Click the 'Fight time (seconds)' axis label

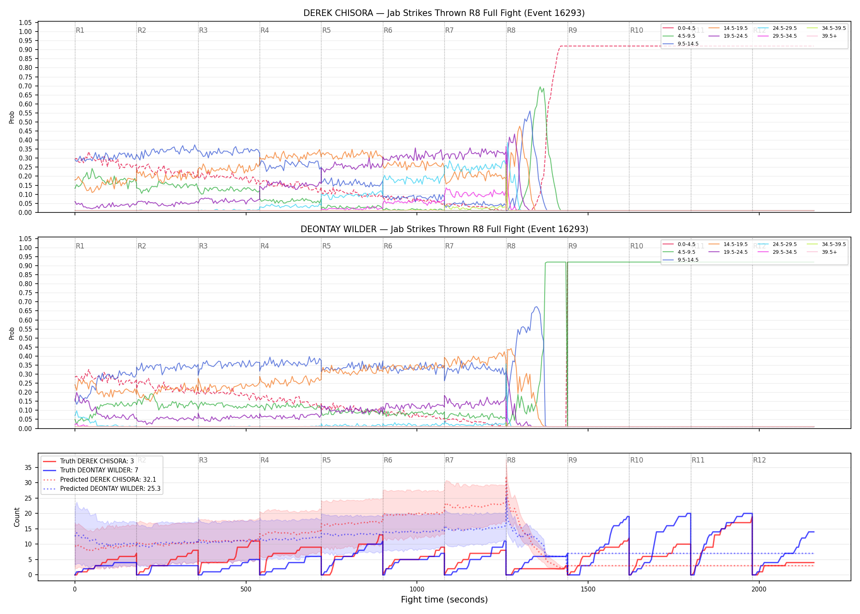pos(444,600)
